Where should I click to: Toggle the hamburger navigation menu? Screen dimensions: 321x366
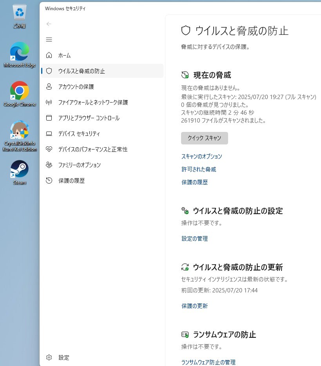point(49,40)
